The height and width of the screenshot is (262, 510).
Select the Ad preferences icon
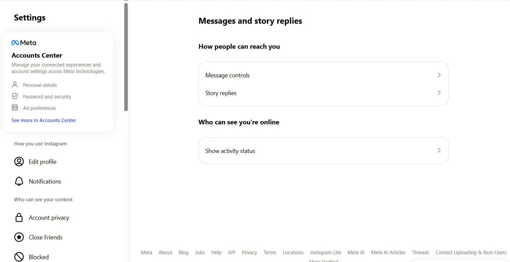click(15, 107)
